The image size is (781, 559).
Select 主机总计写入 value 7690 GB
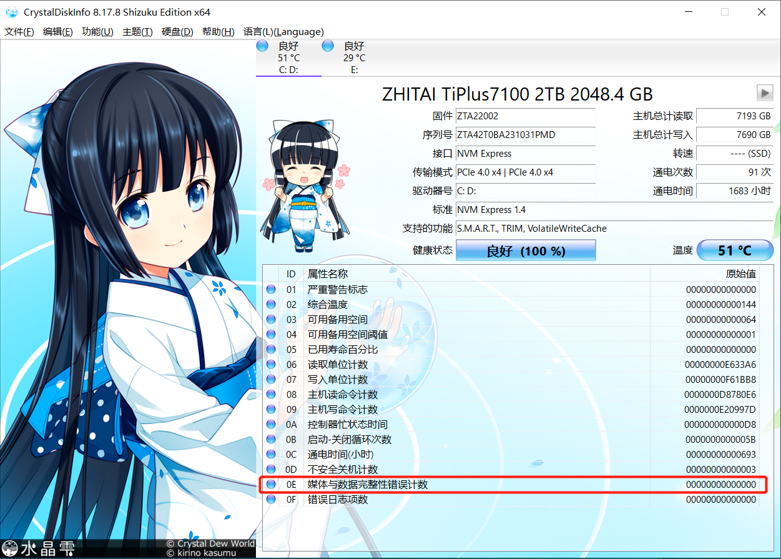pyautogui.click(x=735, y=134)
